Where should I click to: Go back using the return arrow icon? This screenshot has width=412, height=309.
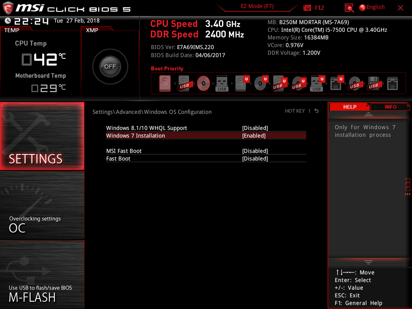point(317,111)
